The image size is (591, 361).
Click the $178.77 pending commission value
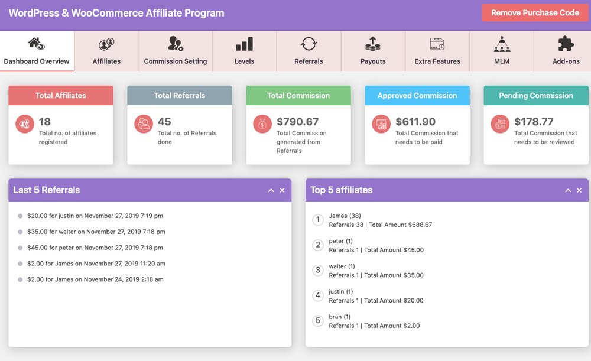(x=534, y=122)
